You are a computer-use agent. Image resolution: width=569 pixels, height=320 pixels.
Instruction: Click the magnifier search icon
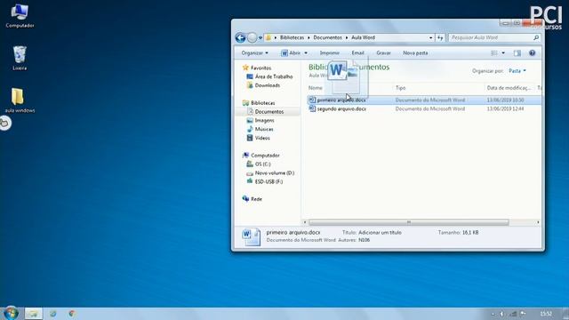coord(536,37)
